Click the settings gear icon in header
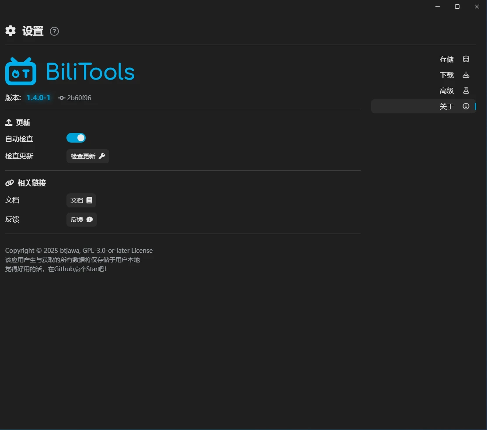487x430 pixels. tap(10, 31)
